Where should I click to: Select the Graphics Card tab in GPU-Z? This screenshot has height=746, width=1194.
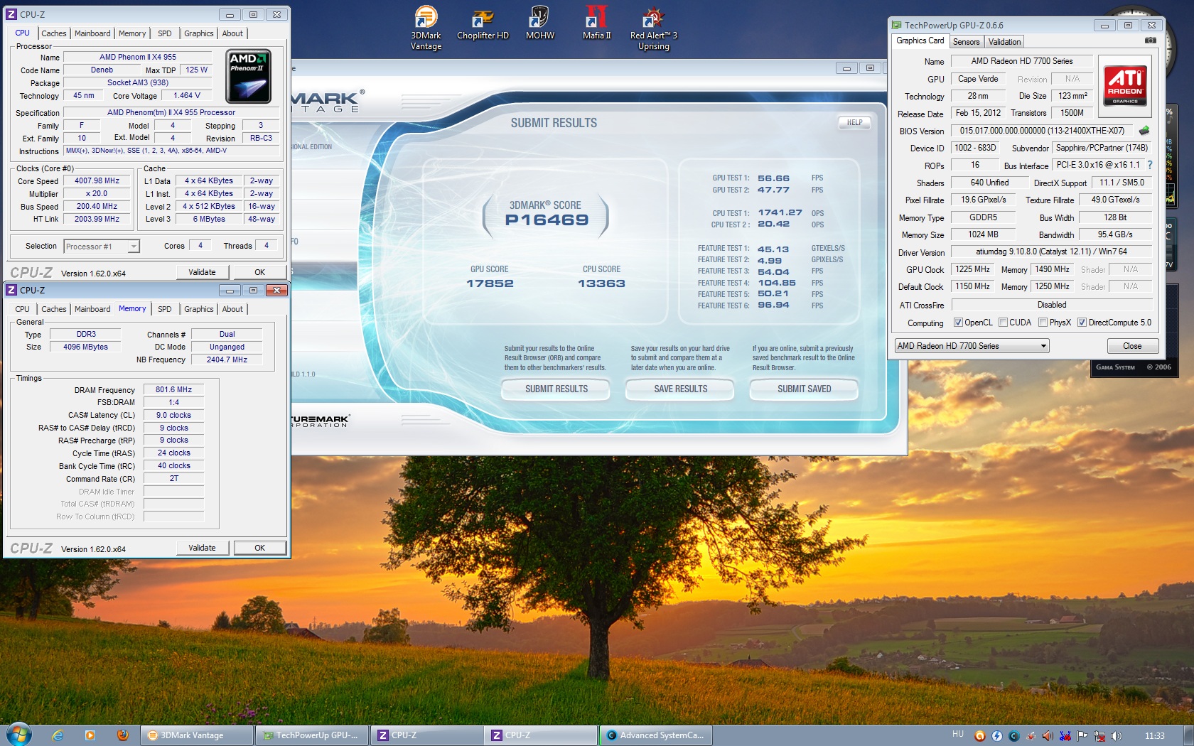click(920, 40)
